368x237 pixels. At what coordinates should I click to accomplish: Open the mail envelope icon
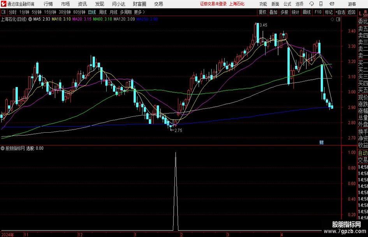point(332,4)
